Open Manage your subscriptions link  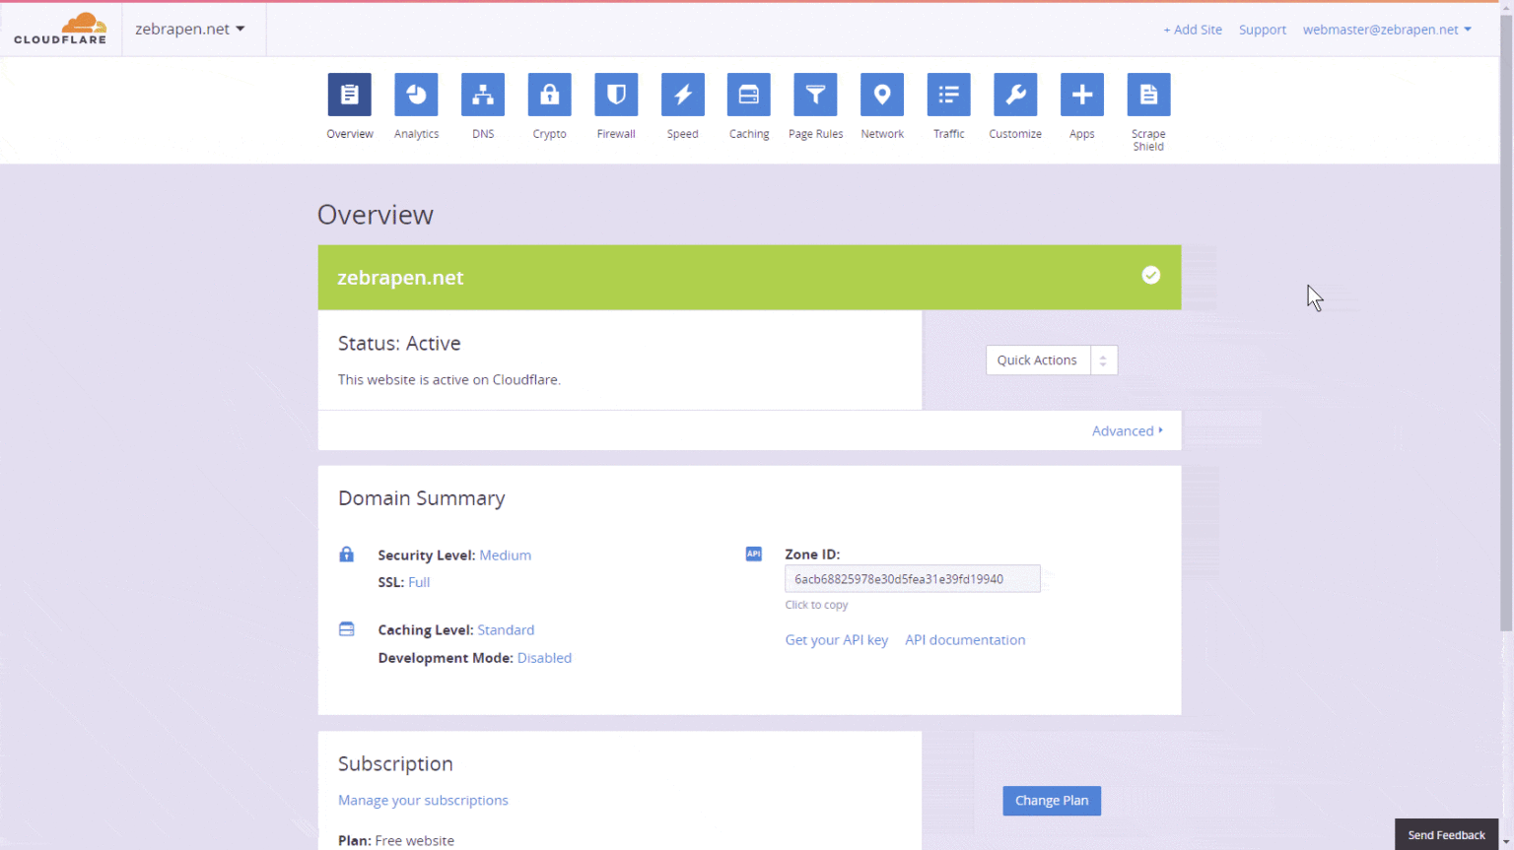pyautogui.click(x=423, y=800)
